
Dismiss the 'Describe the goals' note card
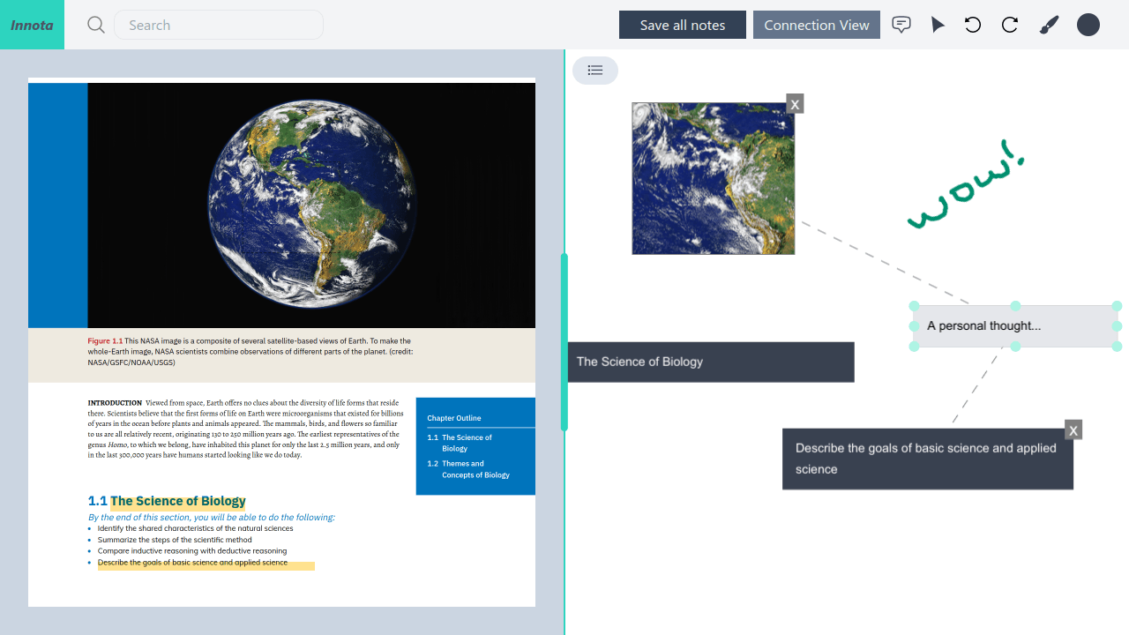1073,430
